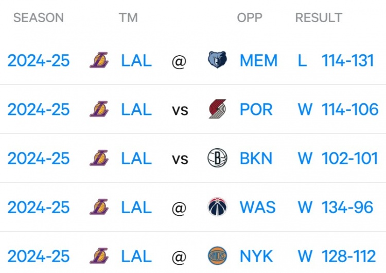Click the Lakers logo in the Memphis row

tap(99, 60)
